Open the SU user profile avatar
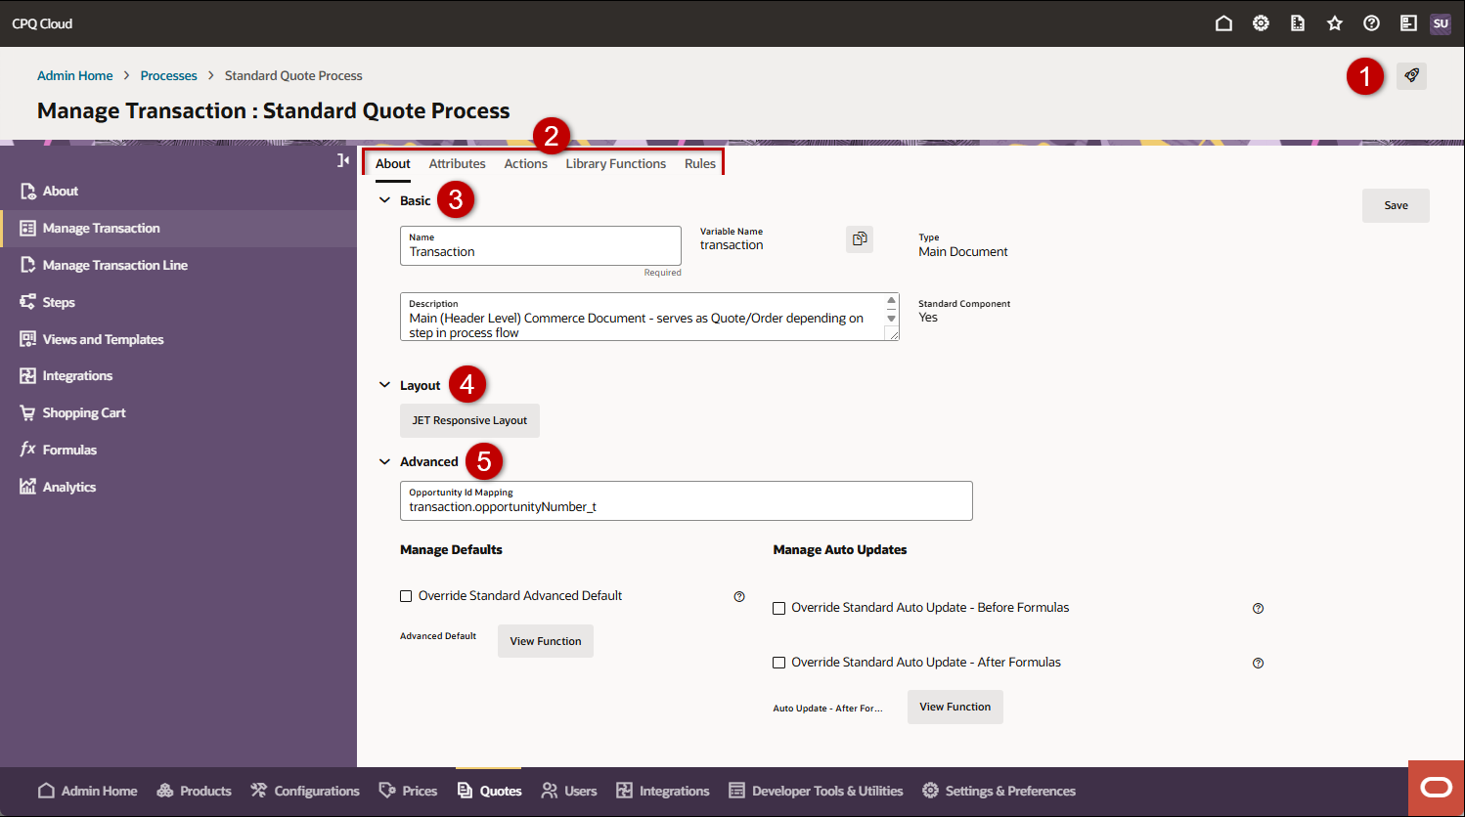1465x817 pixels. [x=1440, y=22]
